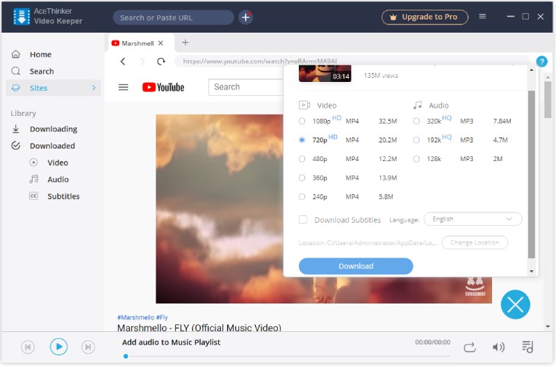Viewport: 556px width, 366px height.
Task: Close the Marshmell tab
Action: [161, 43]
